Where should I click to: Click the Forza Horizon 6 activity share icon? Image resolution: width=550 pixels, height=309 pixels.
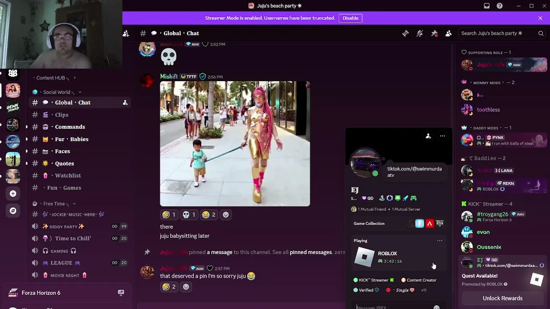[x=121, y=293]
